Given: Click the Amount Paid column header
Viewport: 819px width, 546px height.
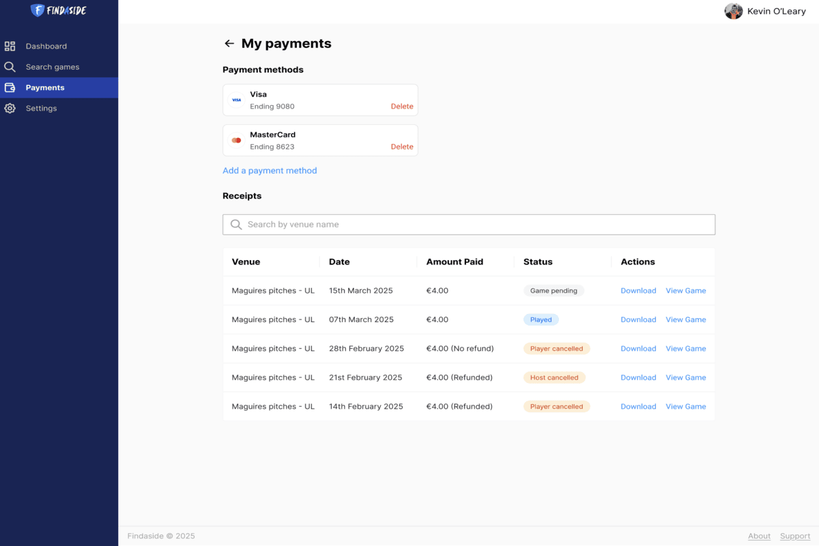Looking at the screenshot, I should click(455, 262).
